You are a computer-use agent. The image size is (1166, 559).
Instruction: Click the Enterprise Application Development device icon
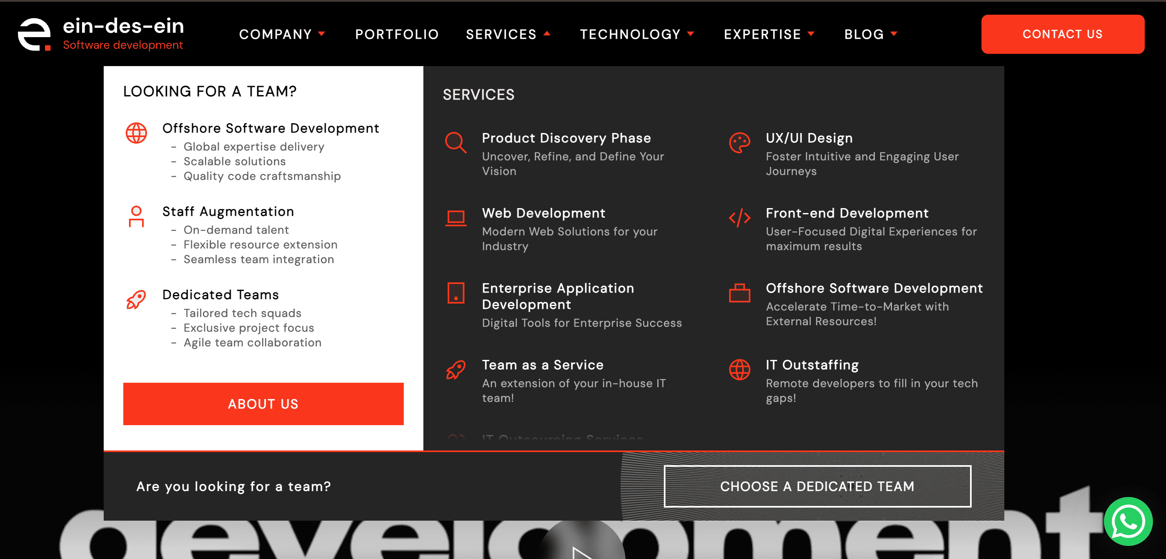pos(455,293)
